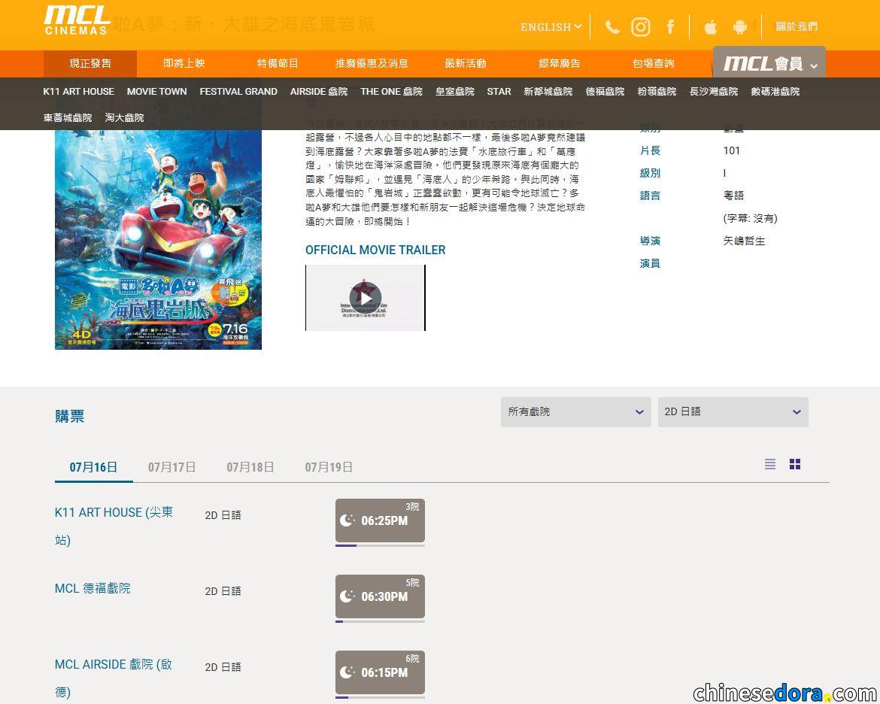The height and width of the screenshot is (704, 880).
Task: Select the 07月19日 date tab
Action: pyautogui.click(x=329, y=467)
